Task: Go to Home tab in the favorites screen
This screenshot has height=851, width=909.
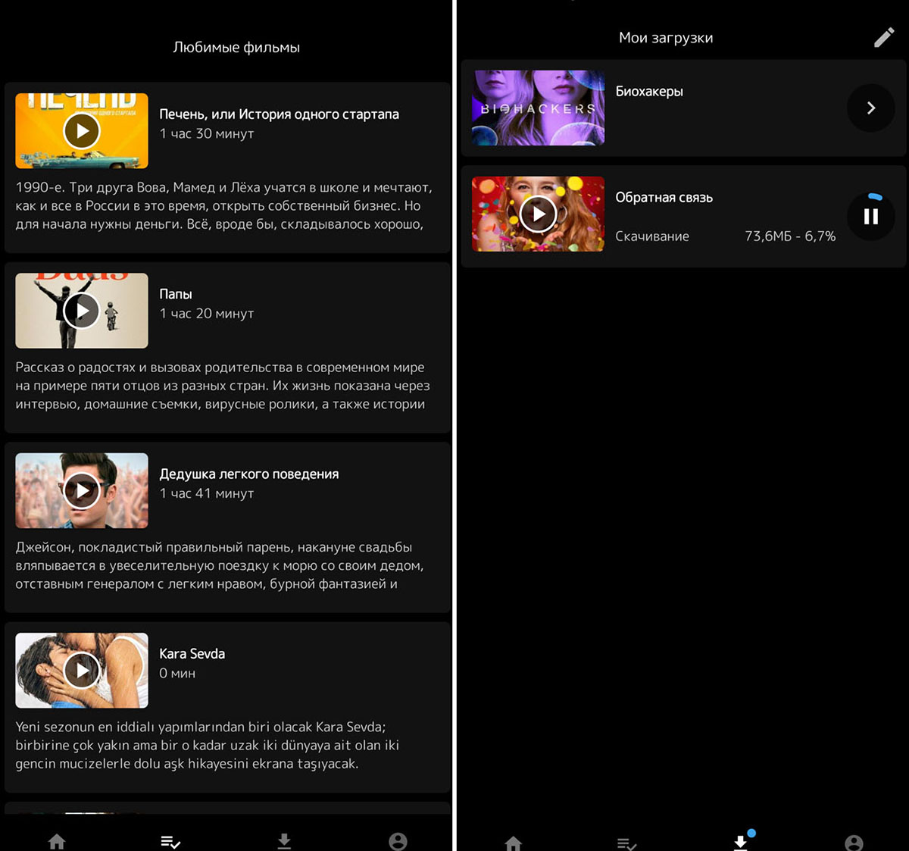Action: point(57,840)
